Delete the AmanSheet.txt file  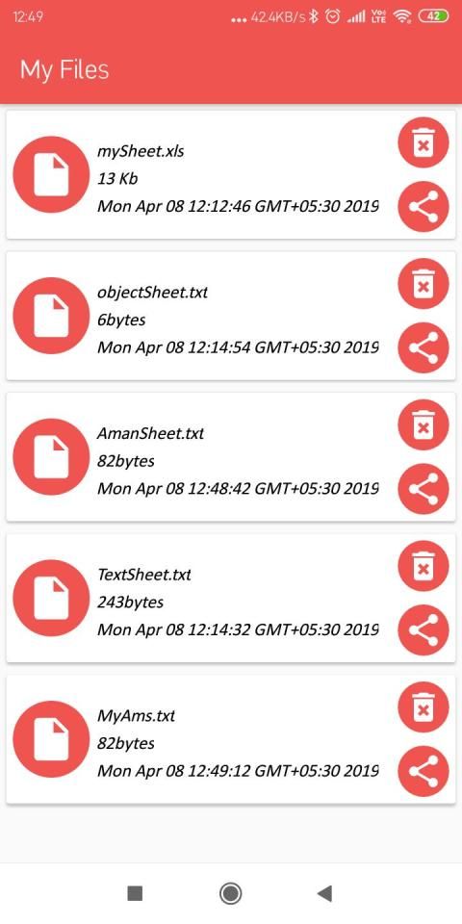click(x=423, y=424)
